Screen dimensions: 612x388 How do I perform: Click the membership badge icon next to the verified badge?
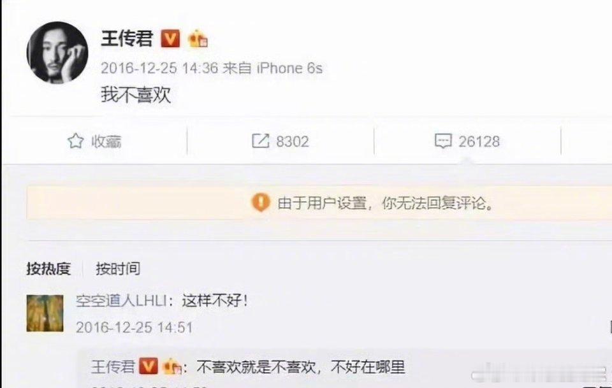(x=198, y=39)
